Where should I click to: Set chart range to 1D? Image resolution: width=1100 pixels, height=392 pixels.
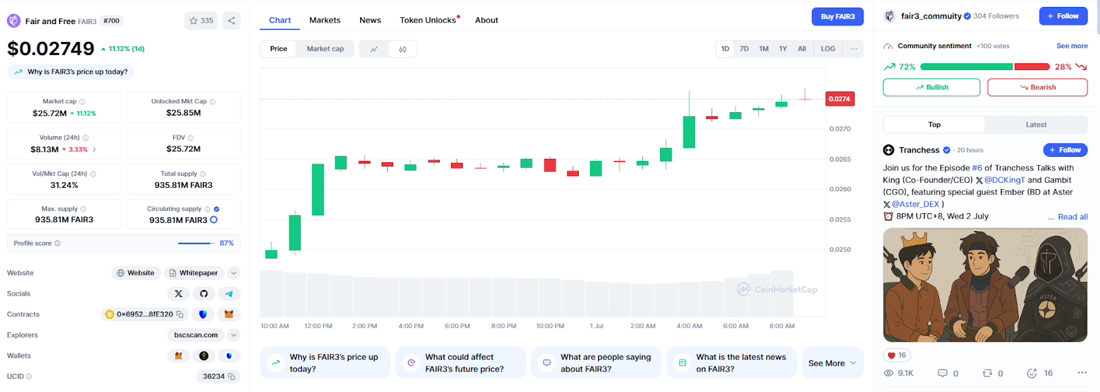tap(725, 49)
